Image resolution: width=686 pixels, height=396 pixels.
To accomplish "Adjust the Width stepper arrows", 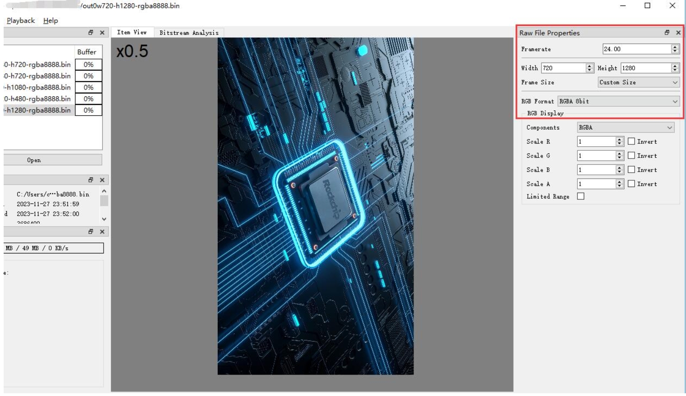I will coord(590,68).
